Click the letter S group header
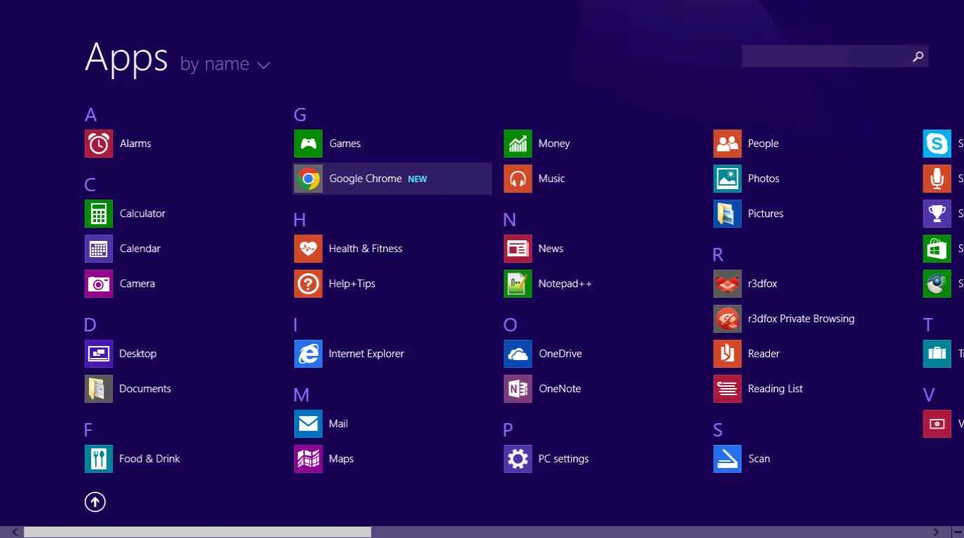Screen dimensions: 964x538 tap(718, 430)
